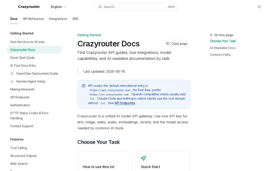Open HTTP Status Codes & Error Handling
Viewport: 273px width, 171px height.
[34, 116]
